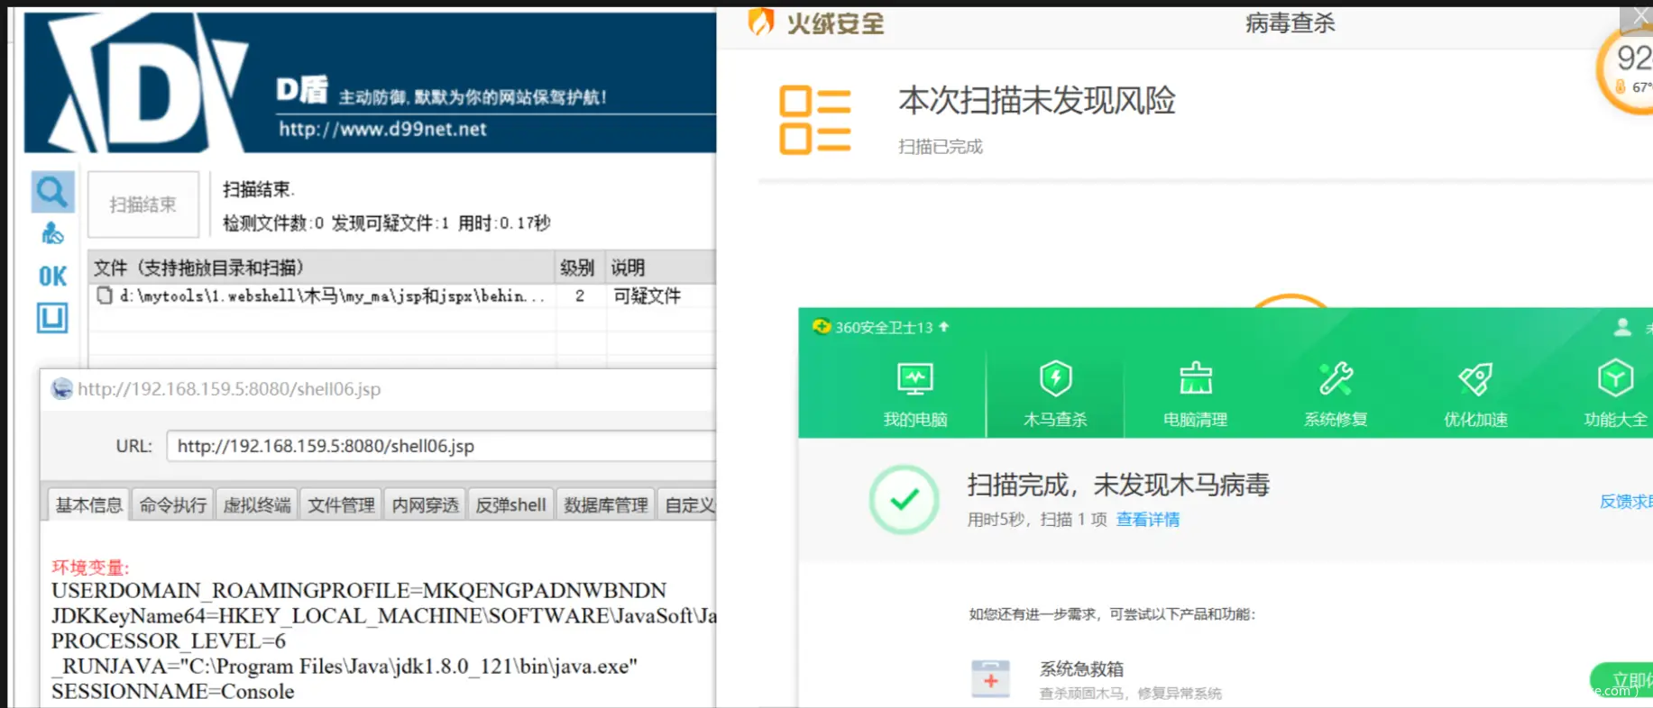Switch to the 命令执行 tab
This screenshot has height=708, width=1653.
tap(173, 505)
